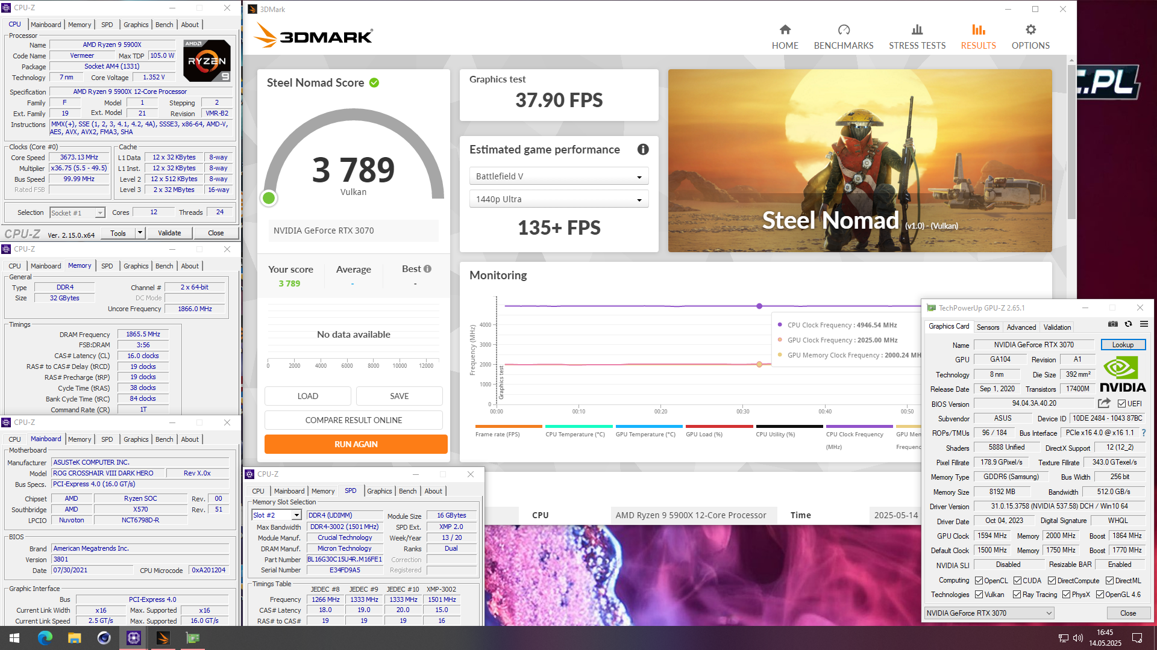Open 3DMark Home navigation icon

(x=785, y=29)
